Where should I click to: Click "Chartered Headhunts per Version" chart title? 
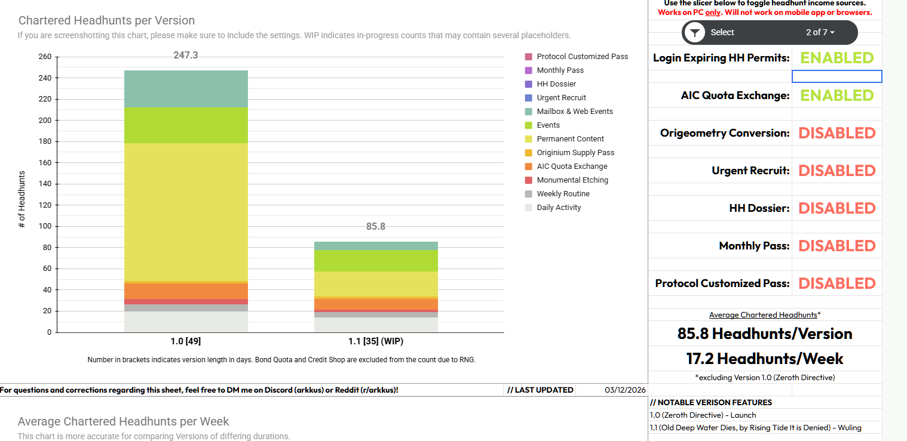[106, 21]
